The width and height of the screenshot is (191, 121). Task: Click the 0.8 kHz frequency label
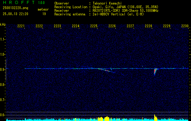[x=2, y=85]
